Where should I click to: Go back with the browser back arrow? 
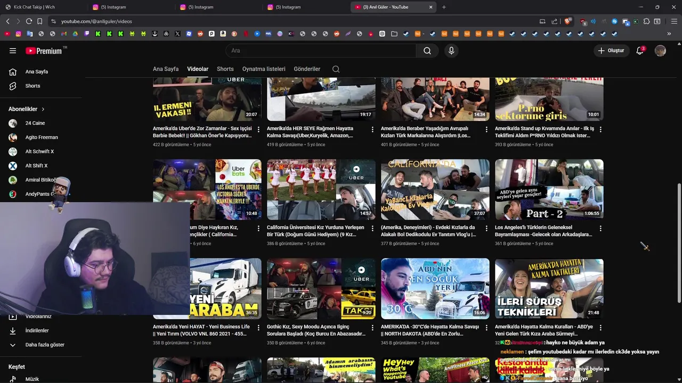pos(7,21)
